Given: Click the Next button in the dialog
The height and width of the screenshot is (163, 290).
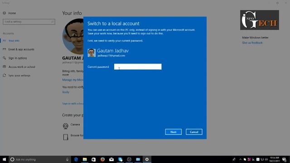Looking at the screenshot, I should tap(173, 132).
